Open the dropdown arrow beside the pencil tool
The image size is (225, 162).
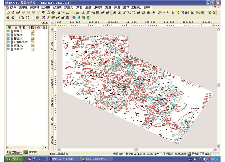click(x=164, y=12)
